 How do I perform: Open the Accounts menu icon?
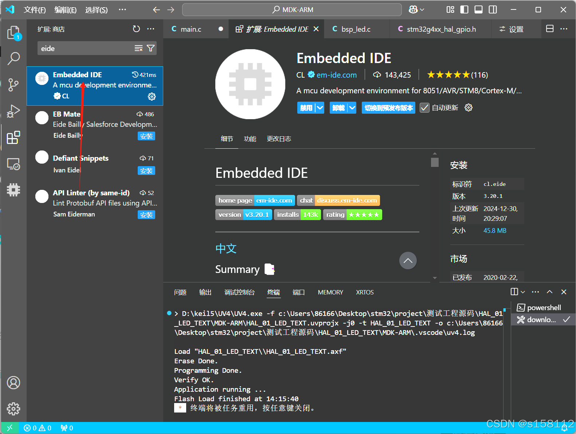point(13,383)
